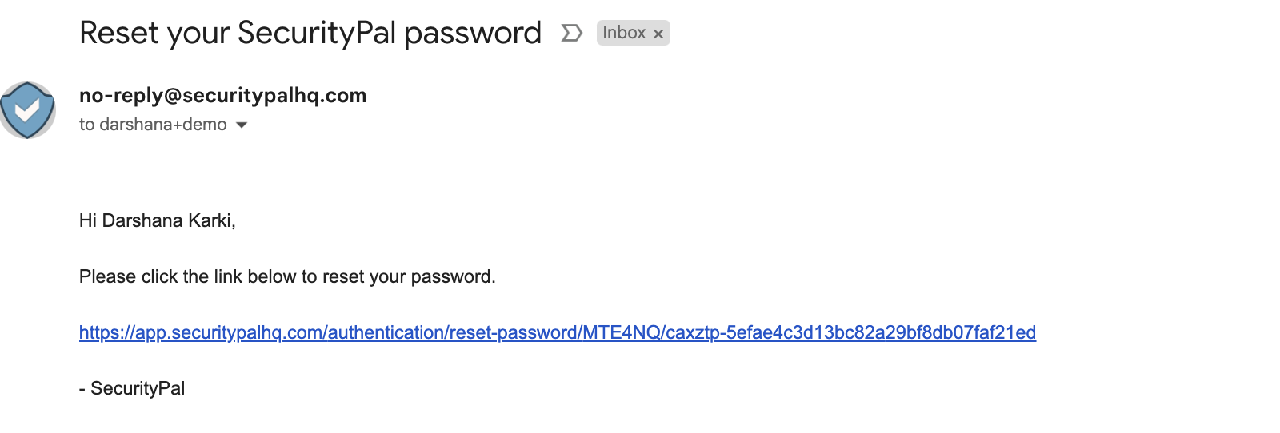Click the "Please click the link below" sentence
This screenshot has height=433, width=1280.
(x=287, y=276)
